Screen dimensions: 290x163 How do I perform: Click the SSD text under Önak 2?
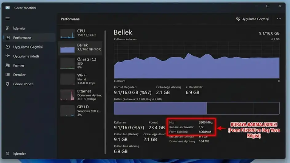(80, 64)
